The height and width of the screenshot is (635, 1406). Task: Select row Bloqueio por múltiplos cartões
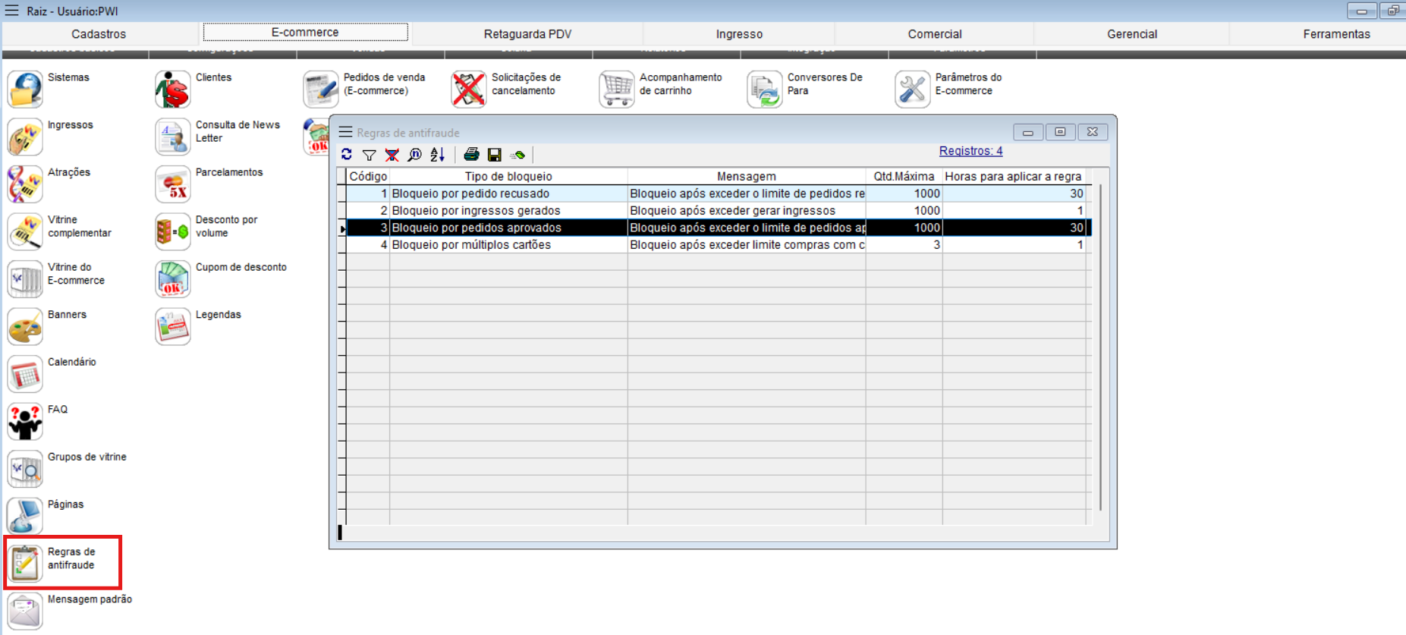click(x=471, y=245)
